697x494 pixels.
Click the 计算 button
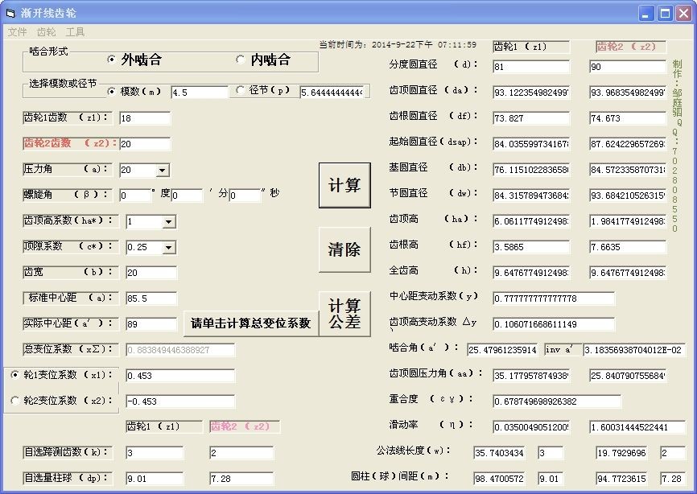344,185
